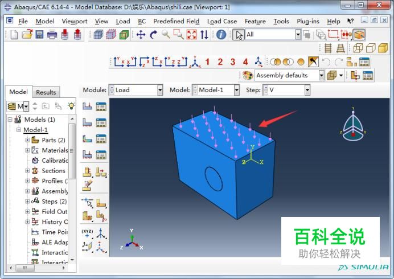Image resolution: width=394 pixels, height=279 pixels.
Task: Open the Load Case Manager
Action: (x=101, y=155)
